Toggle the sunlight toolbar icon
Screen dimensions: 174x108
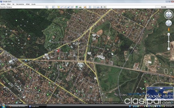click(x=80, y=7)
